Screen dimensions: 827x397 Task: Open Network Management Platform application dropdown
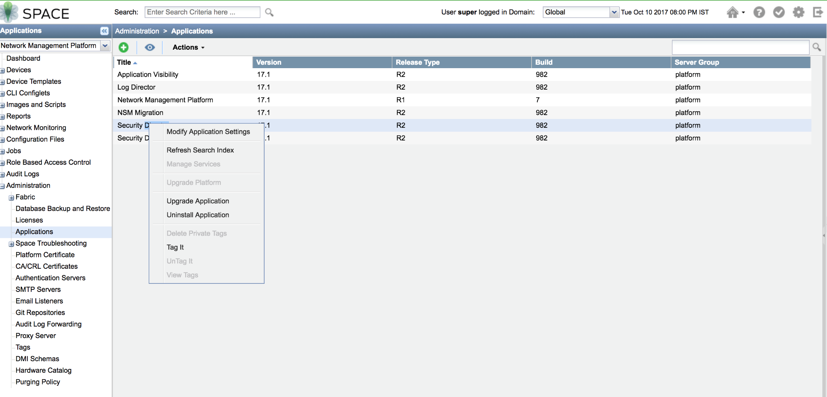tap(105, 46)
